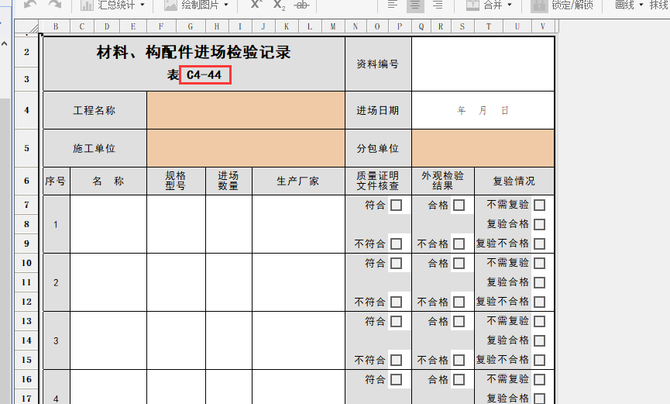Click the 画线 draw line tool

pyautogui.click(x=624, y=5)
